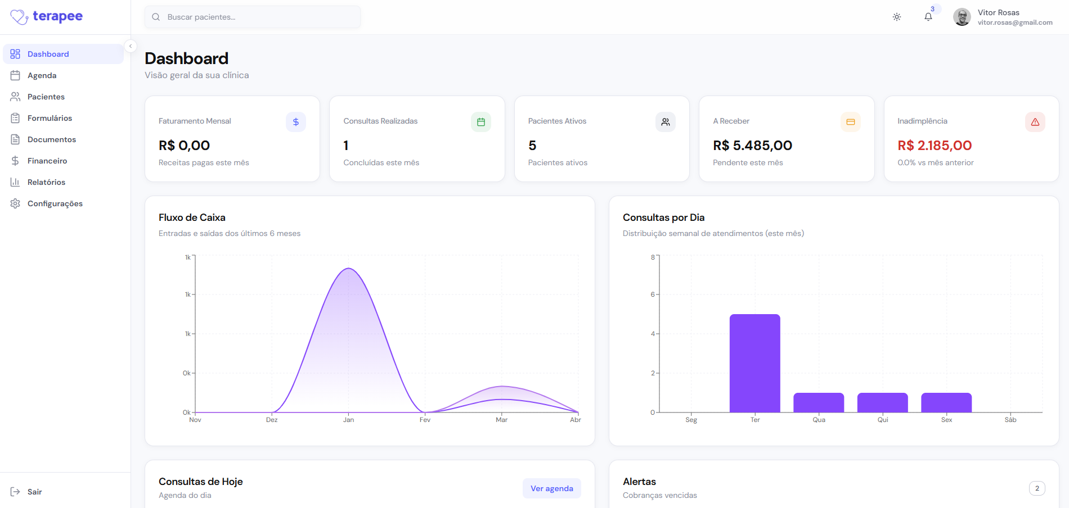Click the Buscar pacientes search field
The width and height of the screenshot is (1069, 508).
click(252, 16)
